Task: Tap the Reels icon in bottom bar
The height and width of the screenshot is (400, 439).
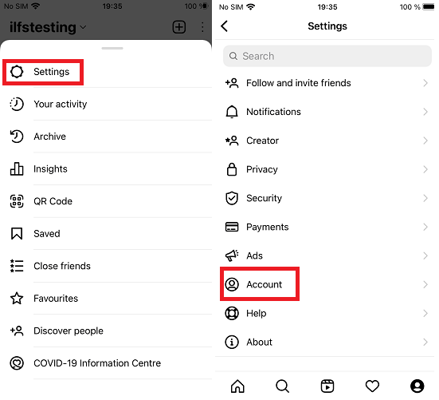Action: coord(327,386)
